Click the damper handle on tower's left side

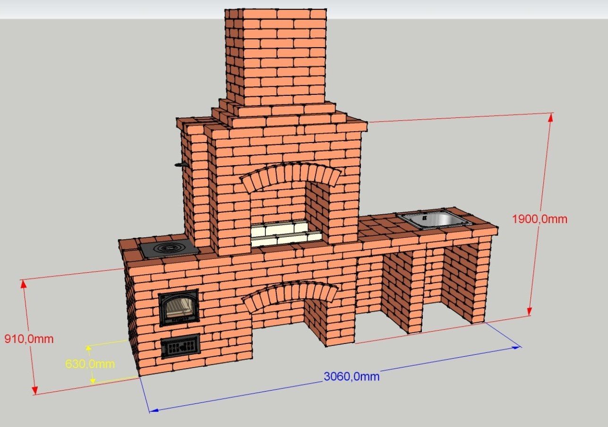(x=179, y=165)
